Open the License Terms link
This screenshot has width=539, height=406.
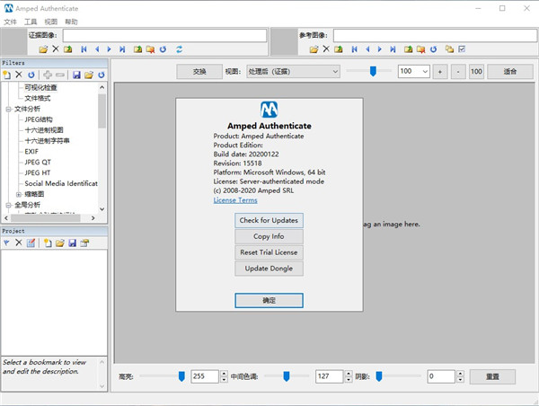235,200
